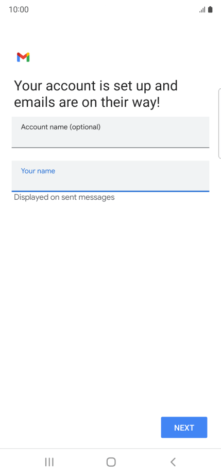Tap the gray underline of Account name
Viewport: 221px width, 476px height.
110,148
